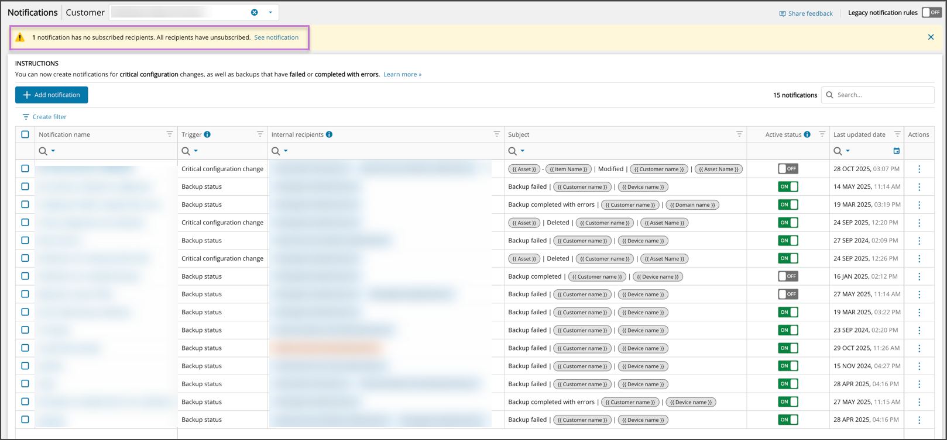Click the Trigger column info icon
Viewport: 947px width, 440px height.
[x=207, y=134]
